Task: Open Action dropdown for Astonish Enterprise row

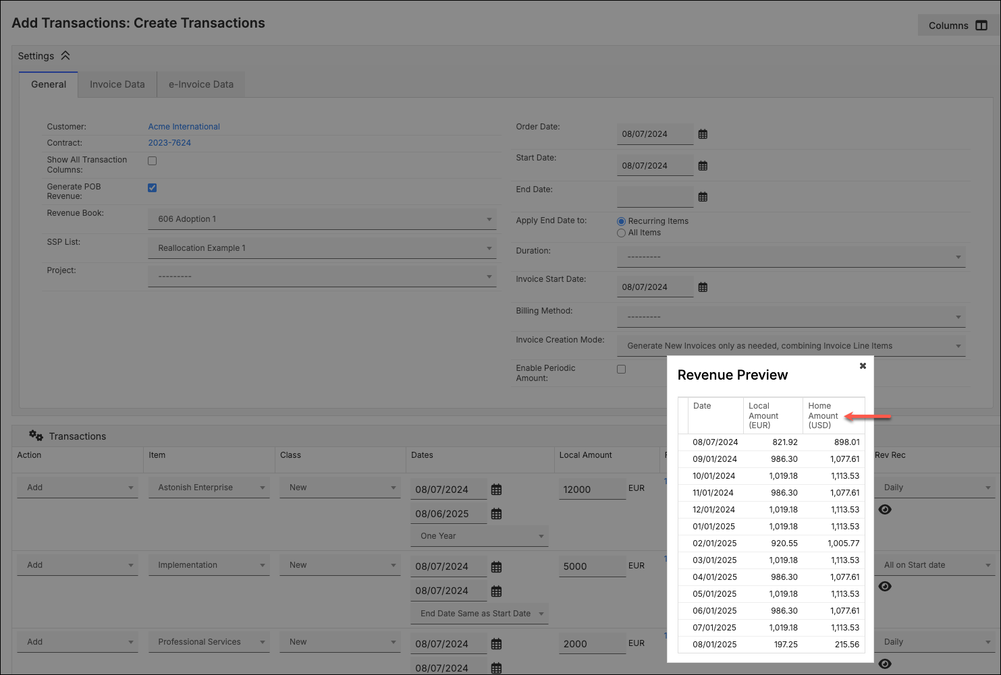Action: (78, 488)
